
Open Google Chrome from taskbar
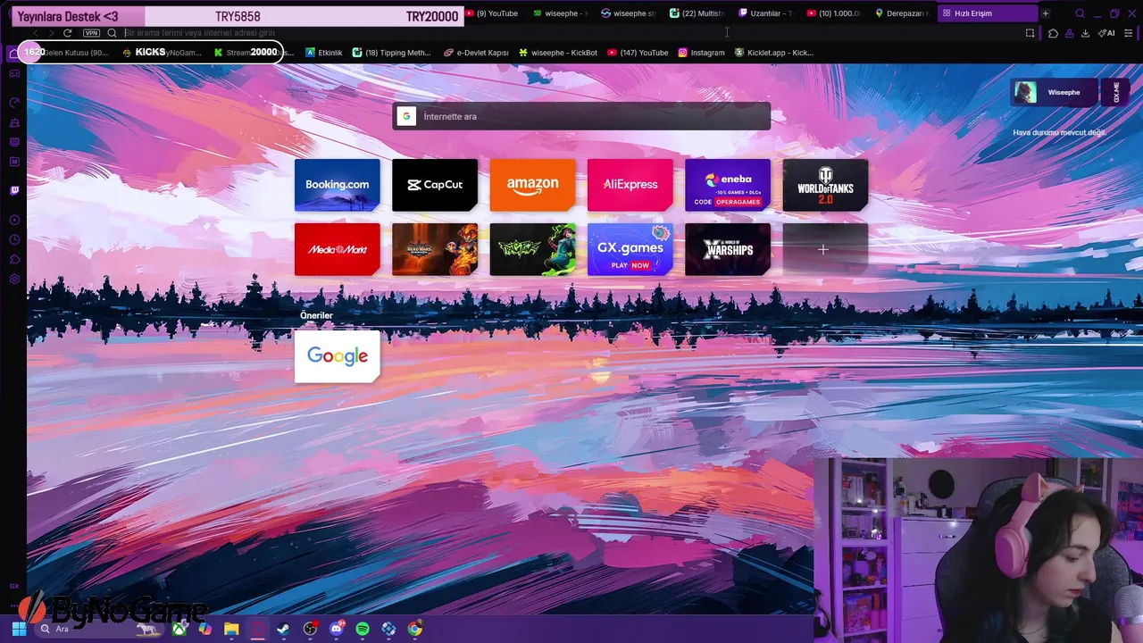[415, 629]
